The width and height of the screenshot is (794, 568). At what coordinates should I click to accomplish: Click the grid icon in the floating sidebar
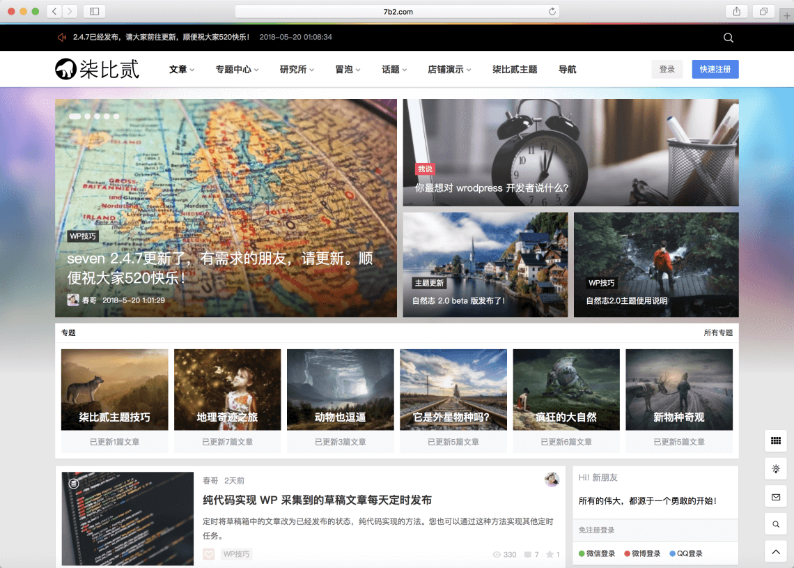(x=775, y=440)
